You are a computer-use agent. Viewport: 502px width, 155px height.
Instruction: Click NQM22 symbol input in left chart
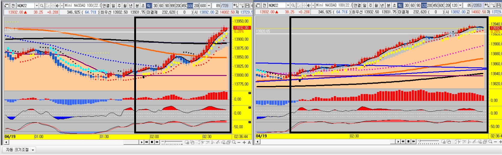tap(26, 6)
